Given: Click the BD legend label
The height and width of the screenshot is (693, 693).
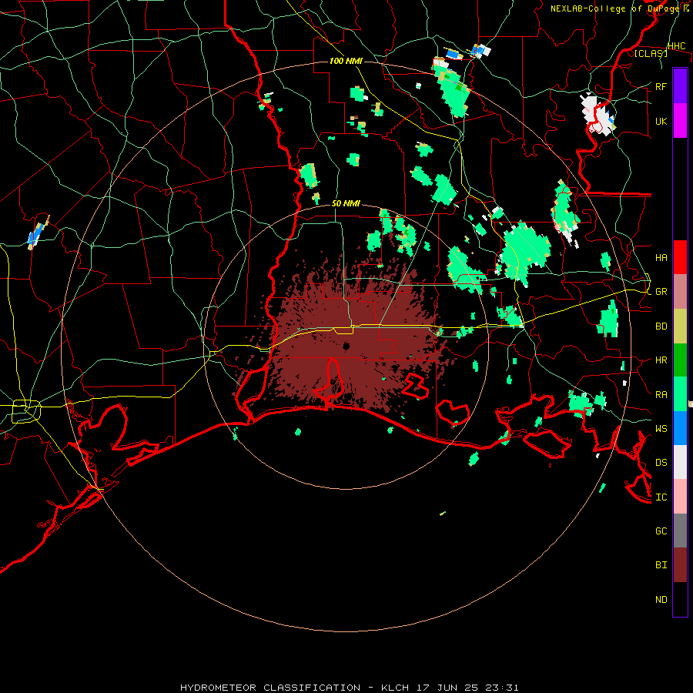Looking at the screenshot, I should click(x=661, y=326).
